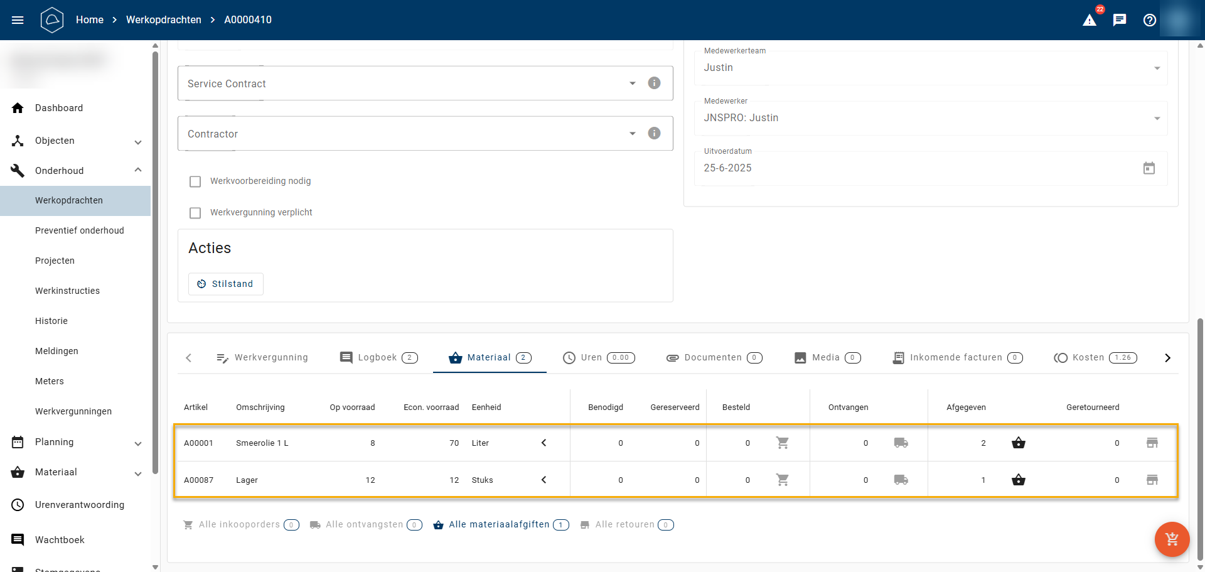Open the alerts warning notifications icon
Screen dimensions: 1205x572
coord(1090,20)
